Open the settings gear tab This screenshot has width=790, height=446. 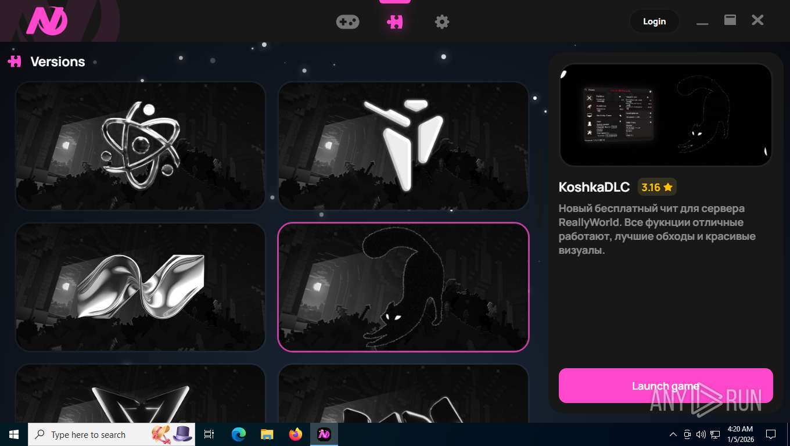(442, 21)
